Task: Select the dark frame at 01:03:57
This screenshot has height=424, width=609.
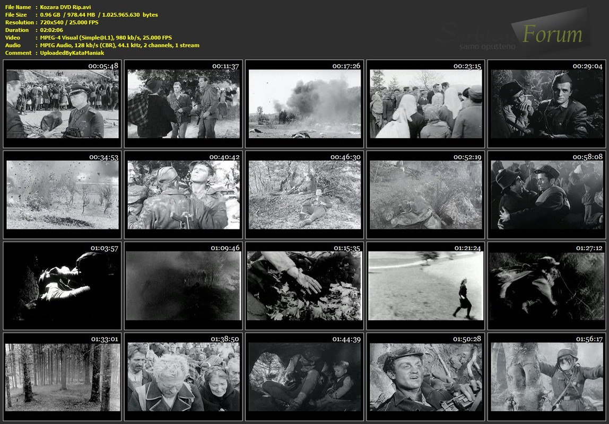Action: (62, 286)
